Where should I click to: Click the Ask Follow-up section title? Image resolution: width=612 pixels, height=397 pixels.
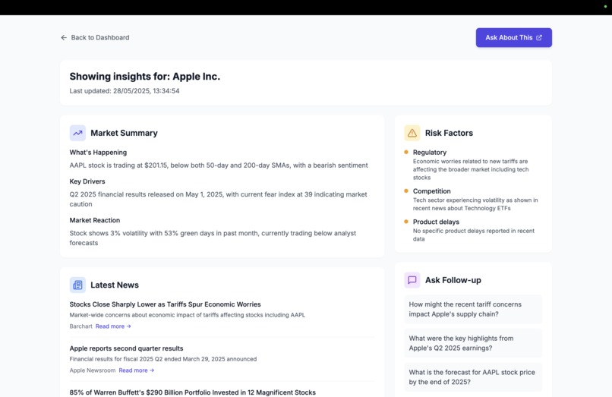click(x=453, y=280)
